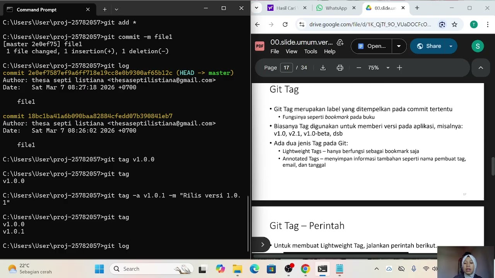Reload the Google Drive page in Chrome
Viewport: 495px width, 278px height.
tap(285, 24)
